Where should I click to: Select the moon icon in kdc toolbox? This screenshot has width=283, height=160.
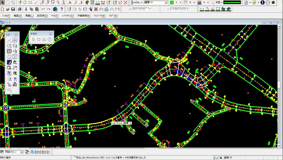(x=9, y=62)
